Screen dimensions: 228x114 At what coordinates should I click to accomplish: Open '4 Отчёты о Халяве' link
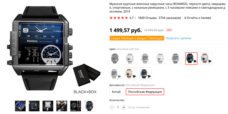pos(198,18)
